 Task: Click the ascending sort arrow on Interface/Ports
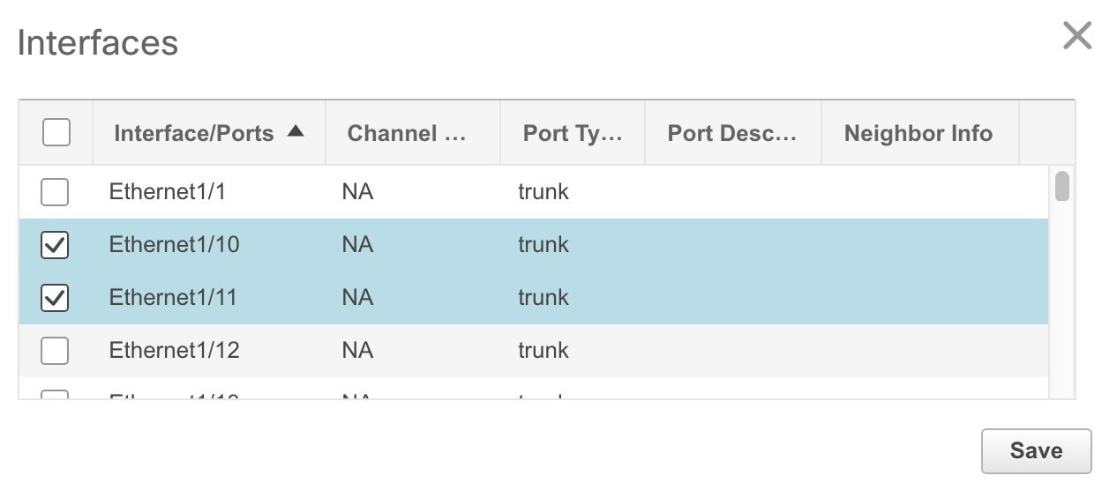(296, 131)
